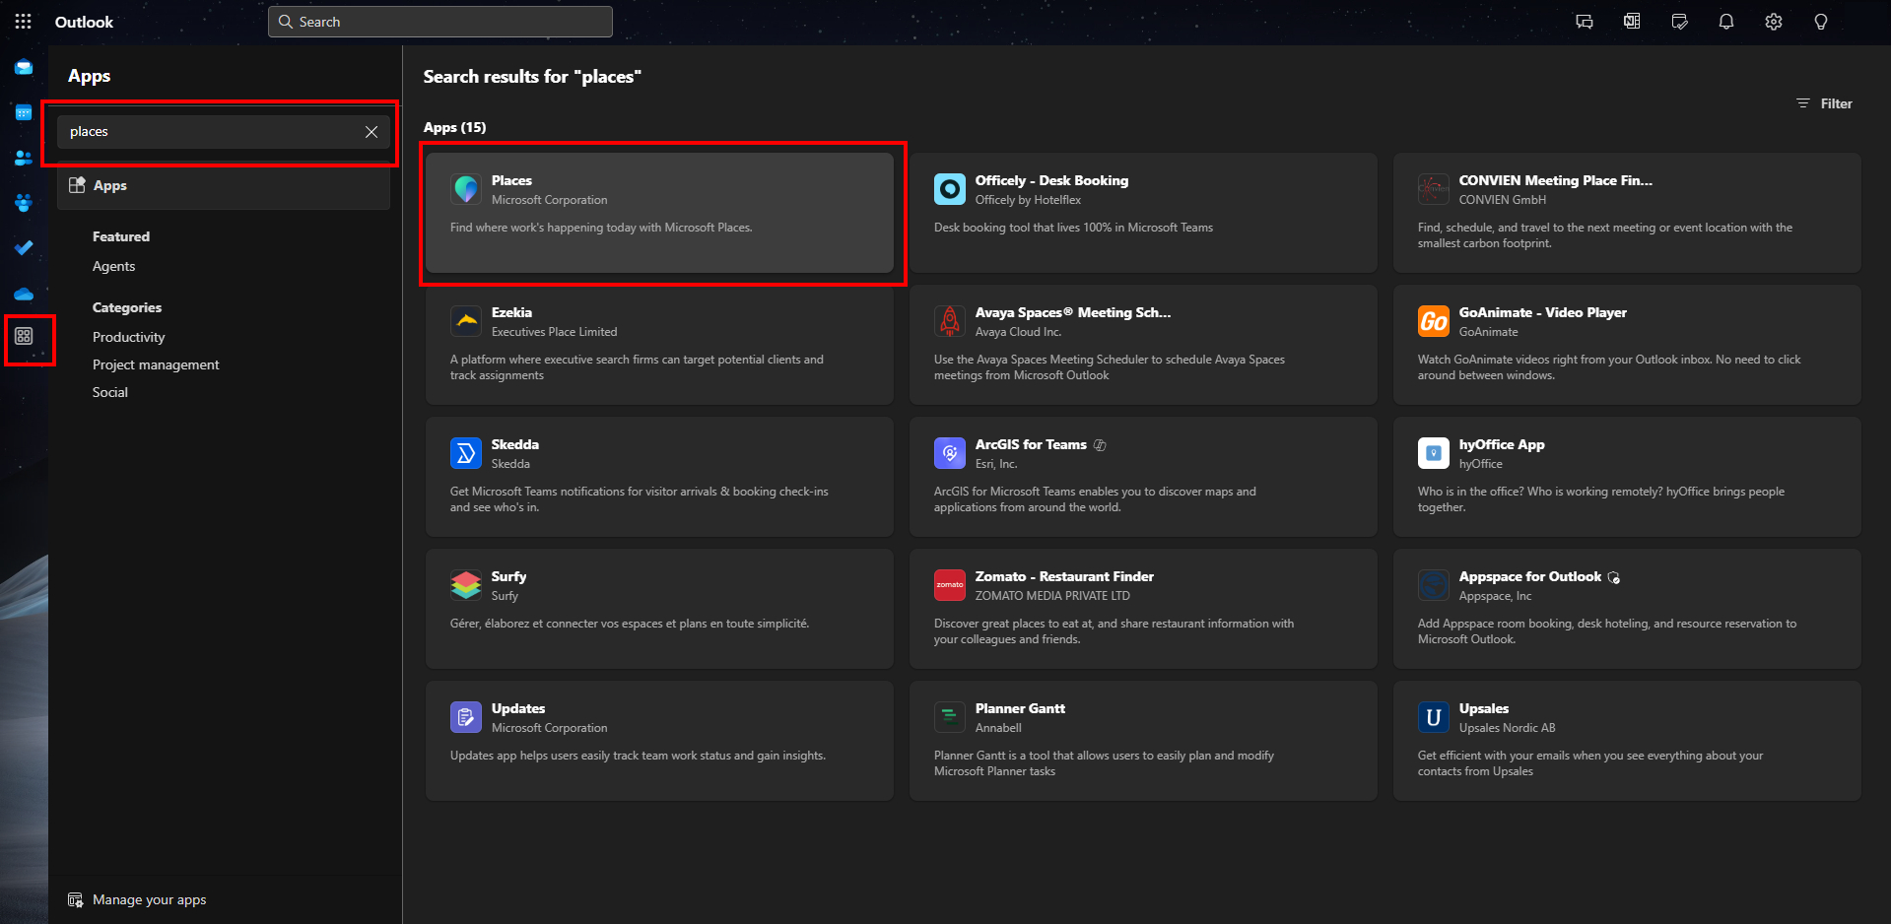Open Calendar from the left rail
Image resolution: width=1891 pixels, height=924 pixels.
point(24,112)
